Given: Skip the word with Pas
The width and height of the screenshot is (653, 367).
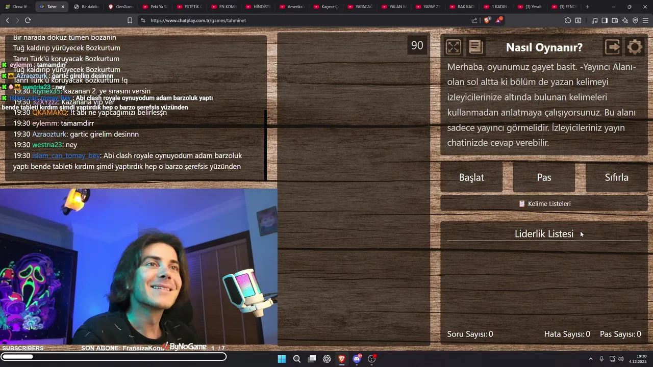Looking at the screenshot, I should (544, 177).
